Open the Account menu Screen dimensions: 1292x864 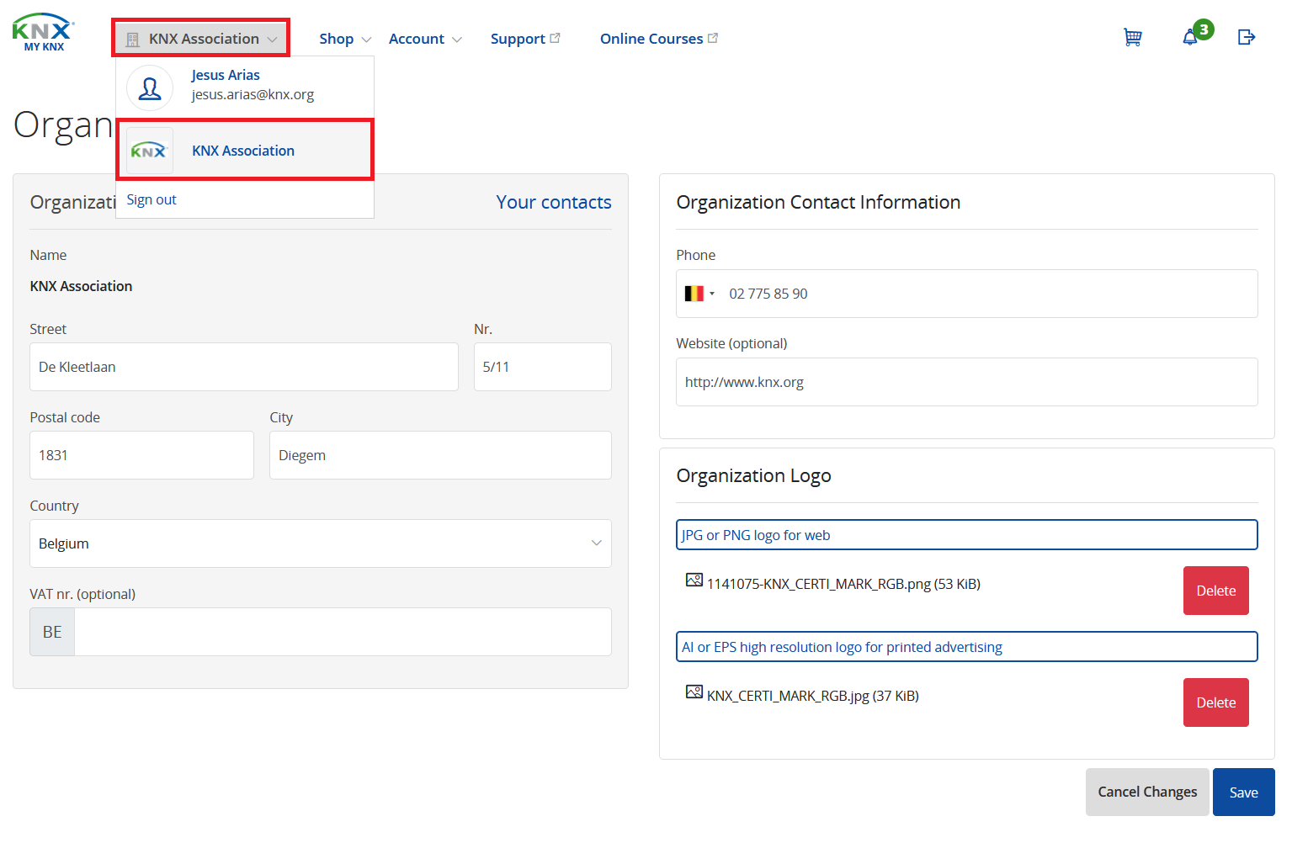425,39
